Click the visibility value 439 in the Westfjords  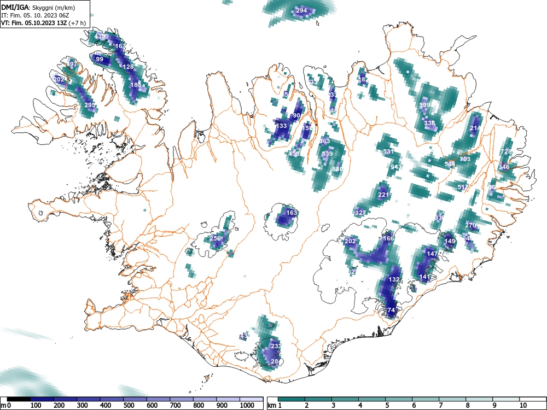point(100,36)
